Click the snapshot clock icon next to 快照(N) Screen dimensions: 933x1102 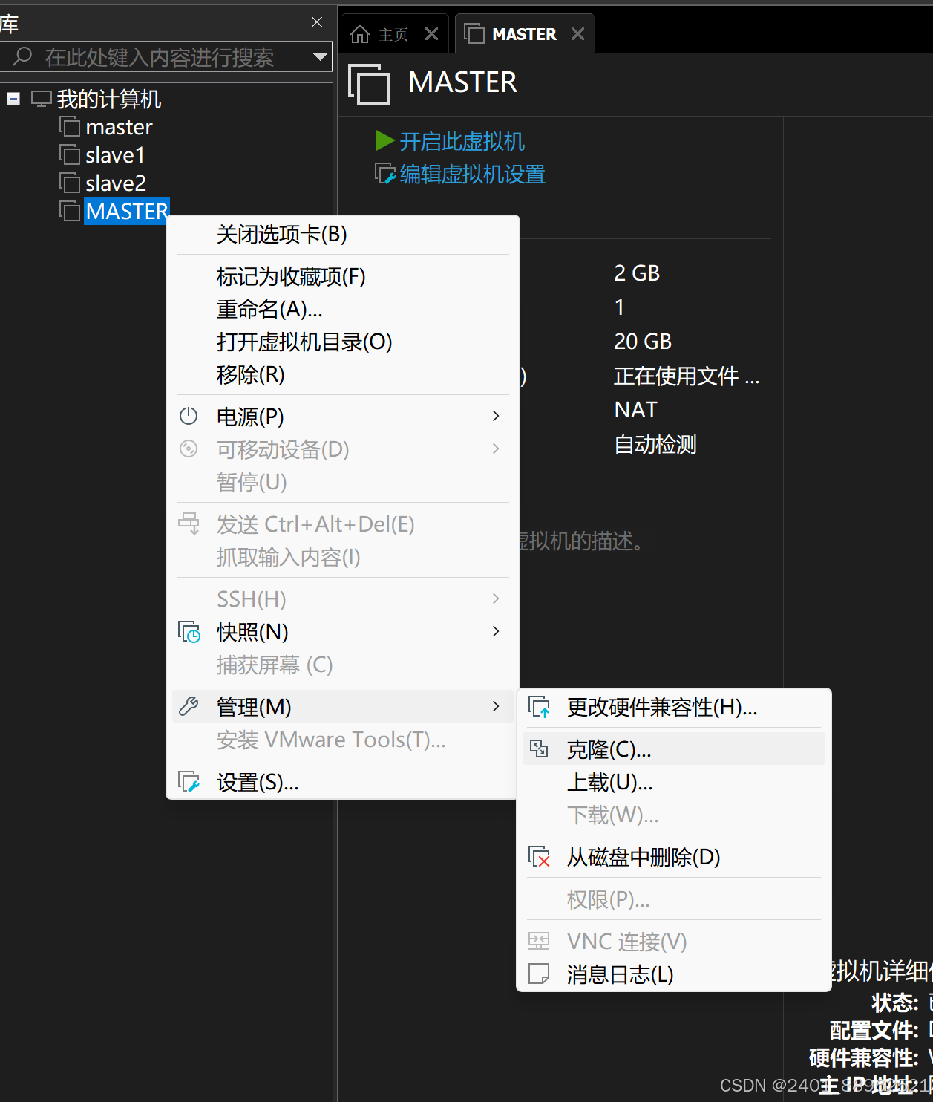coord(189,632)
